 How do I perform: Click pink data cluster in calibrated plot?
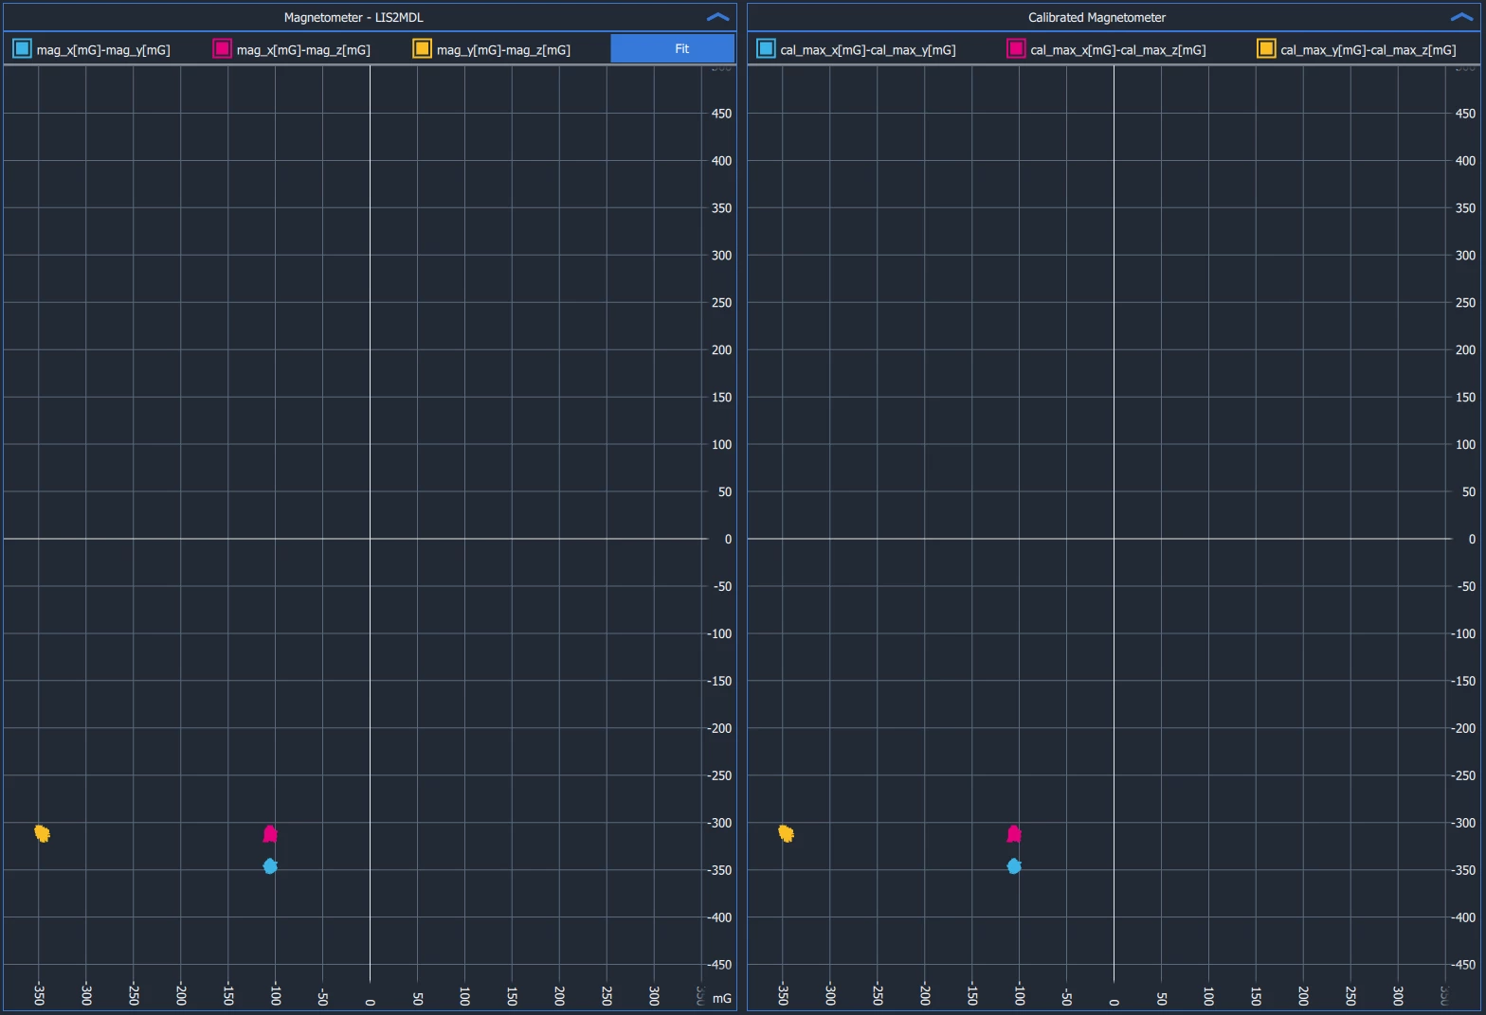pos(1014,834)
